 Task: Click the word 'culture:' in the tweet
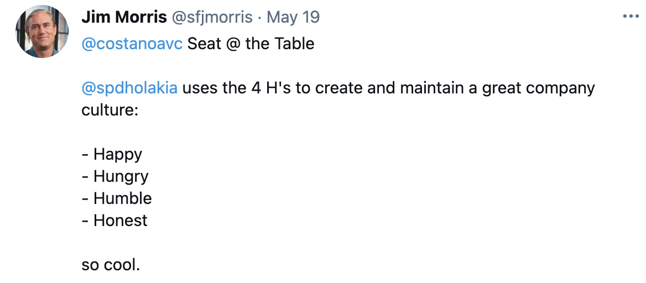110,111
